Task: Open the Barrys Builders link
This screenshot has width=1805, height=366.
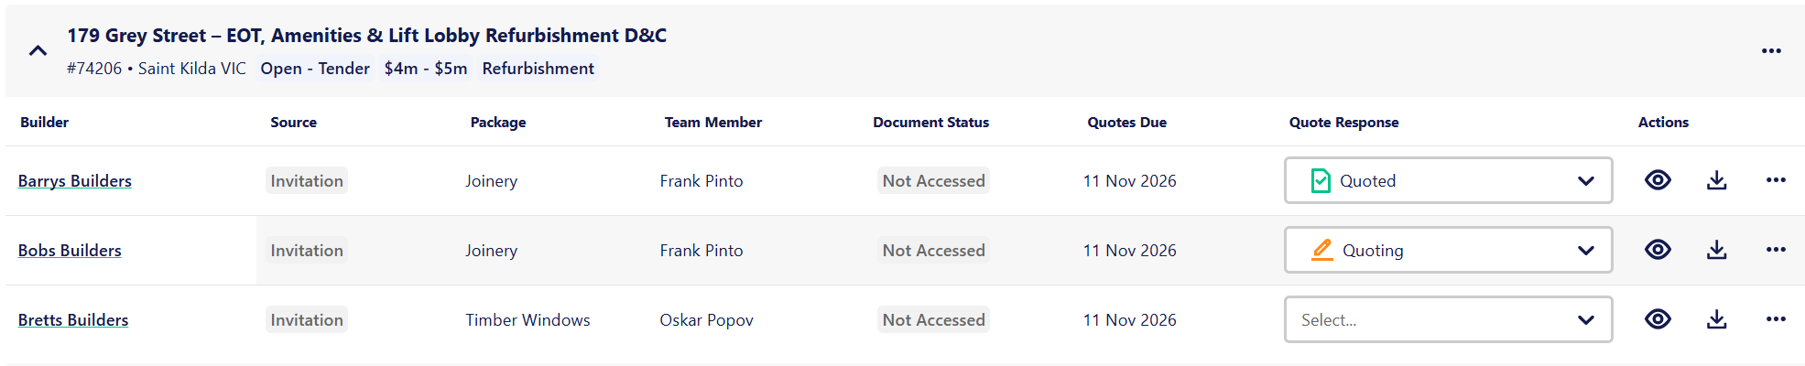Action: 75,181
